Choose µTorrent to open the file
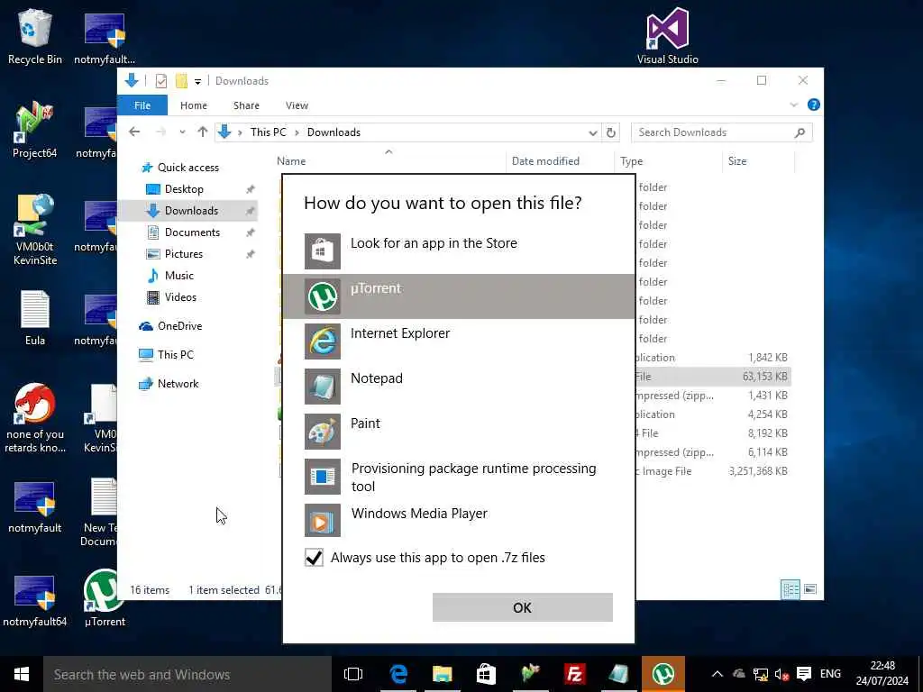This screenshot has height=692, width=923. 459,296
